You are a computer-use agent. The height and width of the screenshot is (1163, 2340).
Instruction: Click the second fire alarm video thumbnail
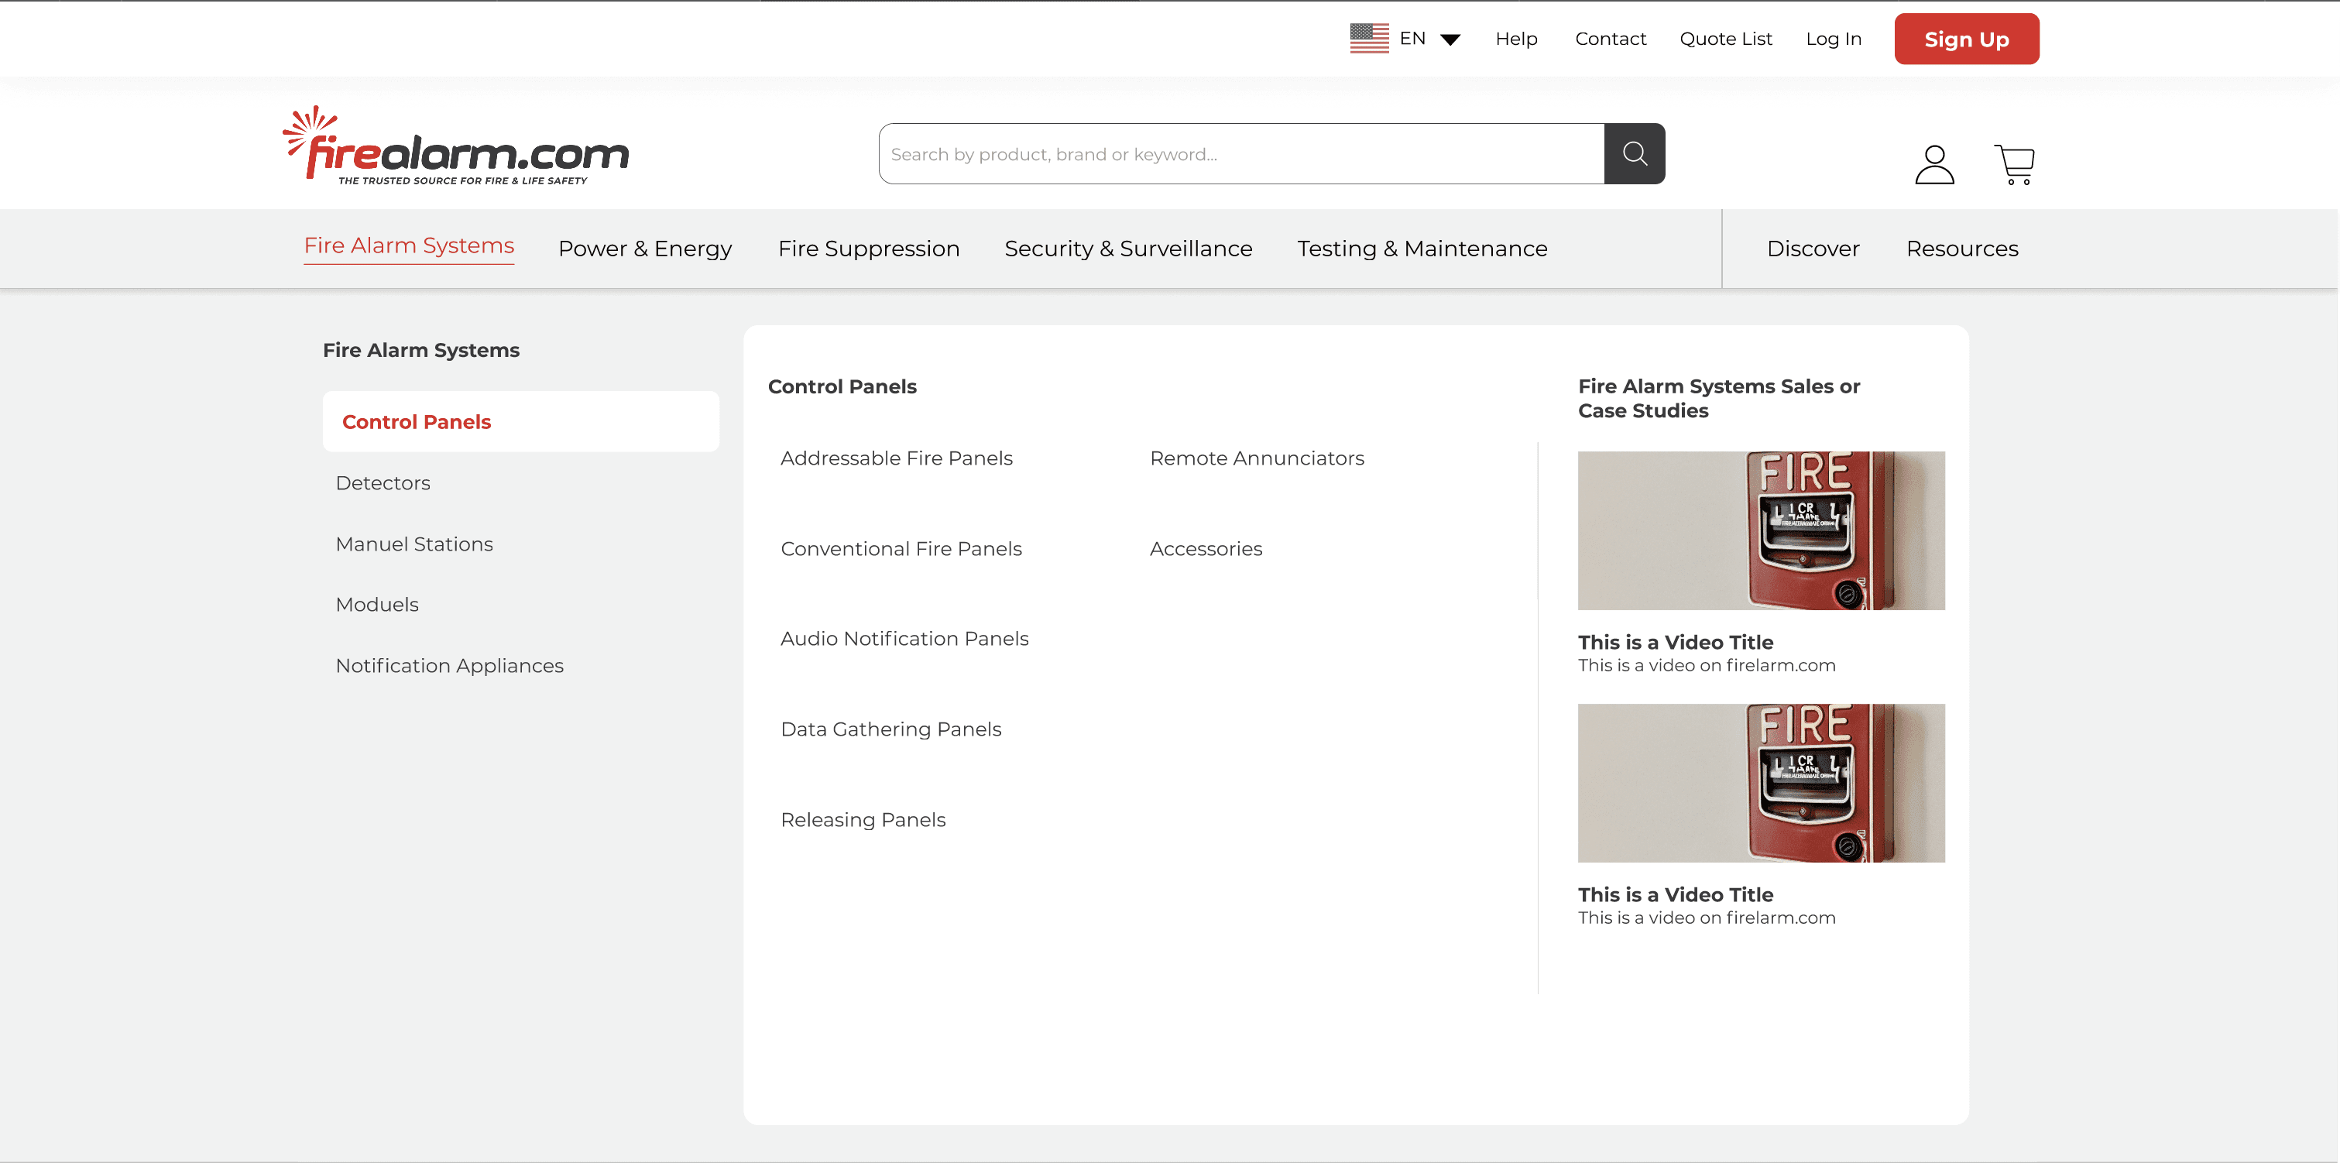pyautogui.click(x=1761, y=782)
